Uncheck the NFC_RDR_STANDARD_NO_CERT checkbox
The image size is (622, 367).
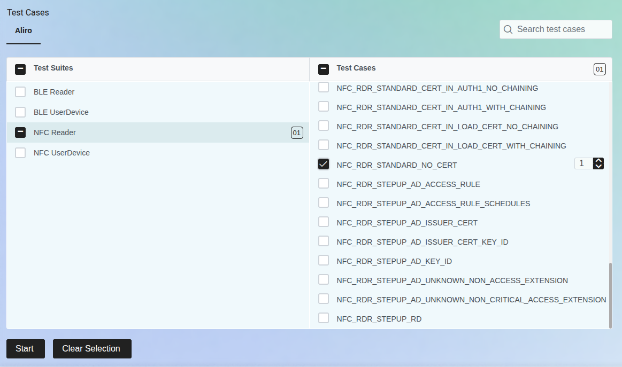(323, 164)
